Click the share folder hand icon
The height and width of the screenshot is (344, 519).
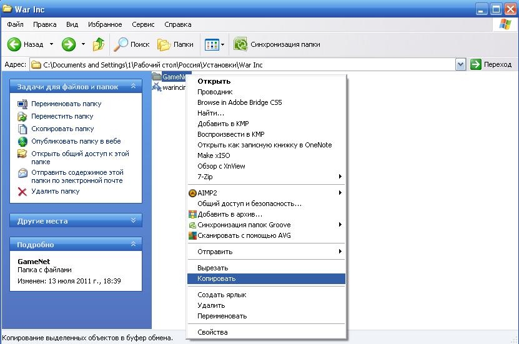(22, 154)
